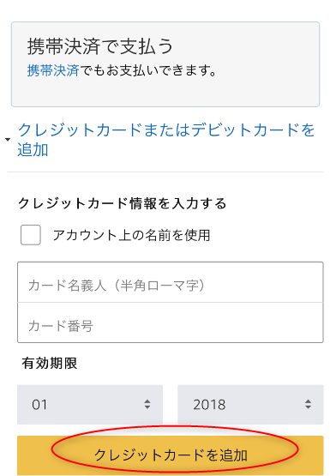Click the down arrow on year selector
The width and height of the screenshot is (330, 476).
[x=308, y=407]
